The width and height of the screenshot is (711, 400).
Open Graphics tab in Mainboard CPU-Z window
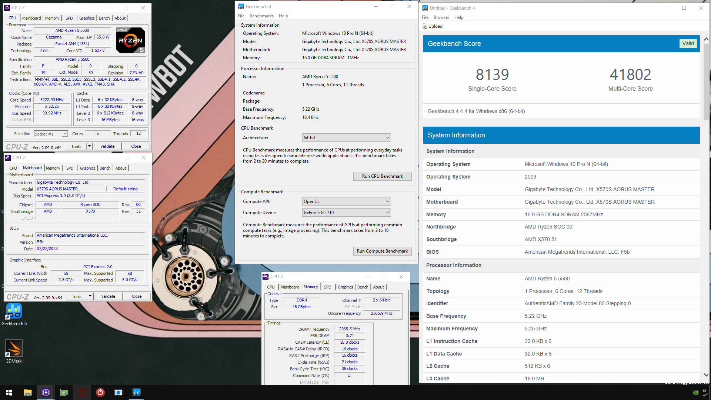click(88, 168)
